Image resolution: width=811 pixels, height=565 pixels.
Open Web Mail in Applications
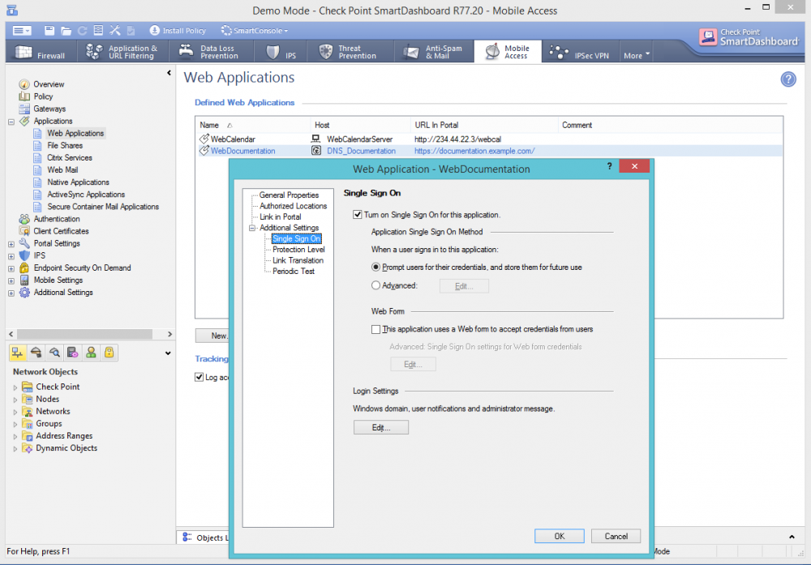(62, 169)
